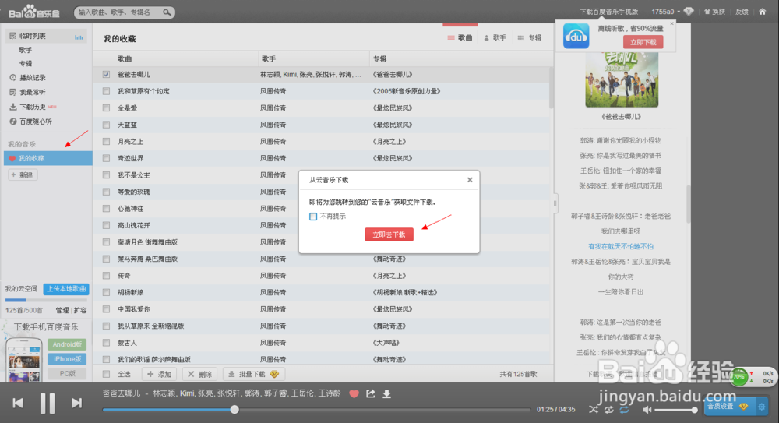The height and width of the screenshot is (423, 779).
Task: Switch to 歌手 artists tab
Action: [495, 37]
